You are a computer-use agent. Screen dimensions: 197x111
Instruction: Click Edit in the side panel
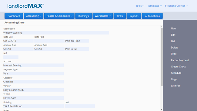(x=173, y=35)
